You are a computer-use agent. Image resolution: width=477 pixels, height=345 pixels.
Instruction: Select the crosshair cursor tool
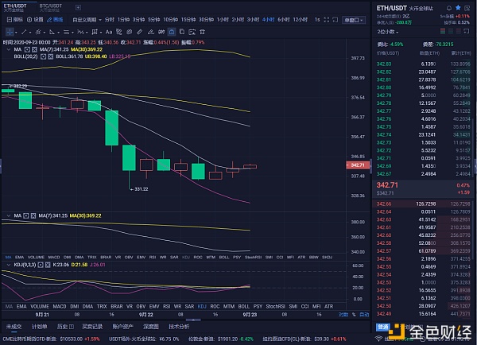[10, 32]
